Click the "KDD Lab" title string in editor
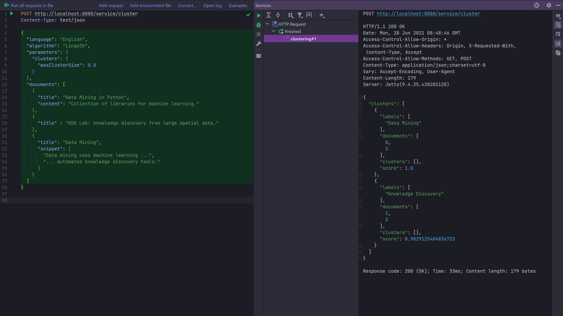 tap(142, 123)
